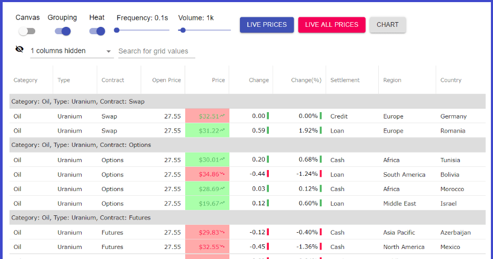
Task: Enable the Canvas toggle switch
Action: click(x=27, y=31)
